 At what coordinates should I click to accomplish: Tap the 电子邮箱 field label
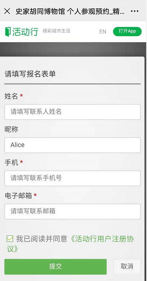tap(18, 196)
